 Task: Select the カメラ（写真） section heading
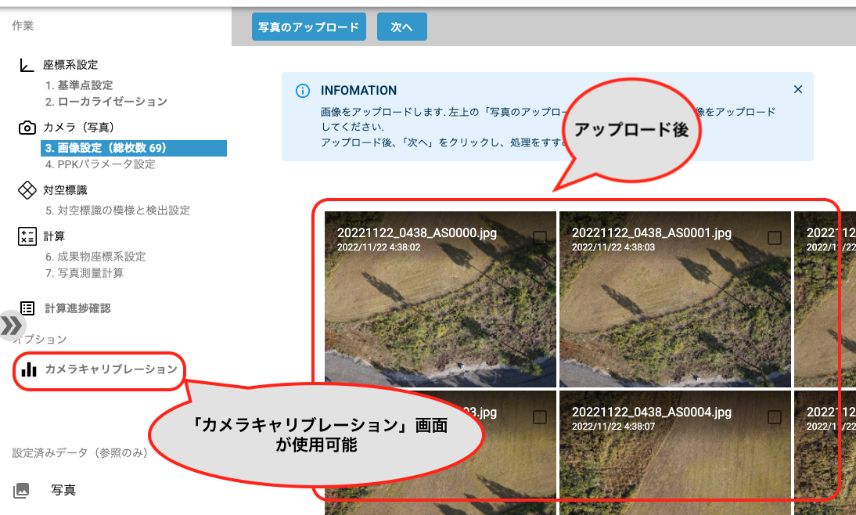(x=79, y=128)
